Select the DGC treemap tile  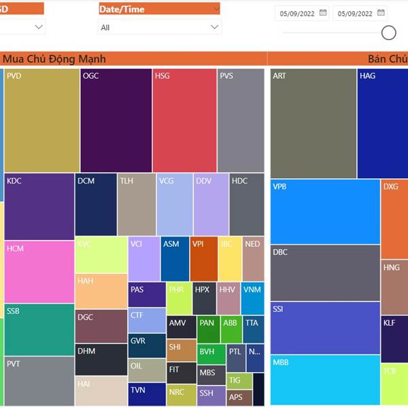click(x=101, y=326)
